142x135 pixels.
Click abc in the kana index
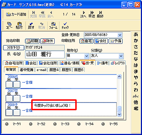pyautogui.click(x=136, y=96)
